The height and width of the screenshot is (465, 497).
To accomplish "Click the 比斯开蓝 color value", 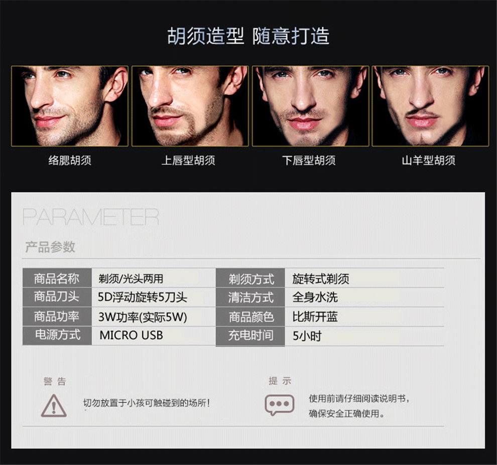I will [315, 317].
